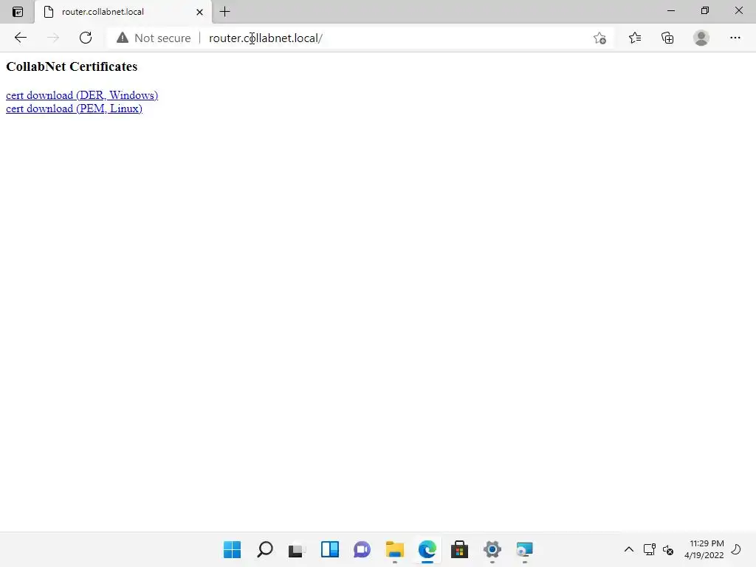Add this page to favorites star icon
Viewport: 756px width, 567px height.
click(x=599, y=38)
